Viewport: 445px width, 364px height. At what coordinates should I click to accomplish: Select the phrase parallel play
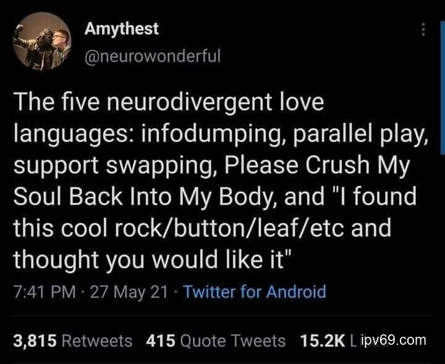[360, 134]
